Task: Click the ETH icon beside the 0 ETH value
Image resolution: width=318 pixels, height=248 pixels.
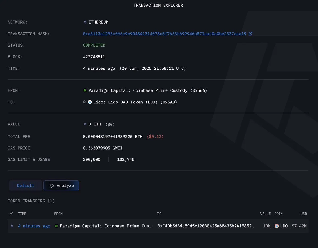Action: (85, 124)
